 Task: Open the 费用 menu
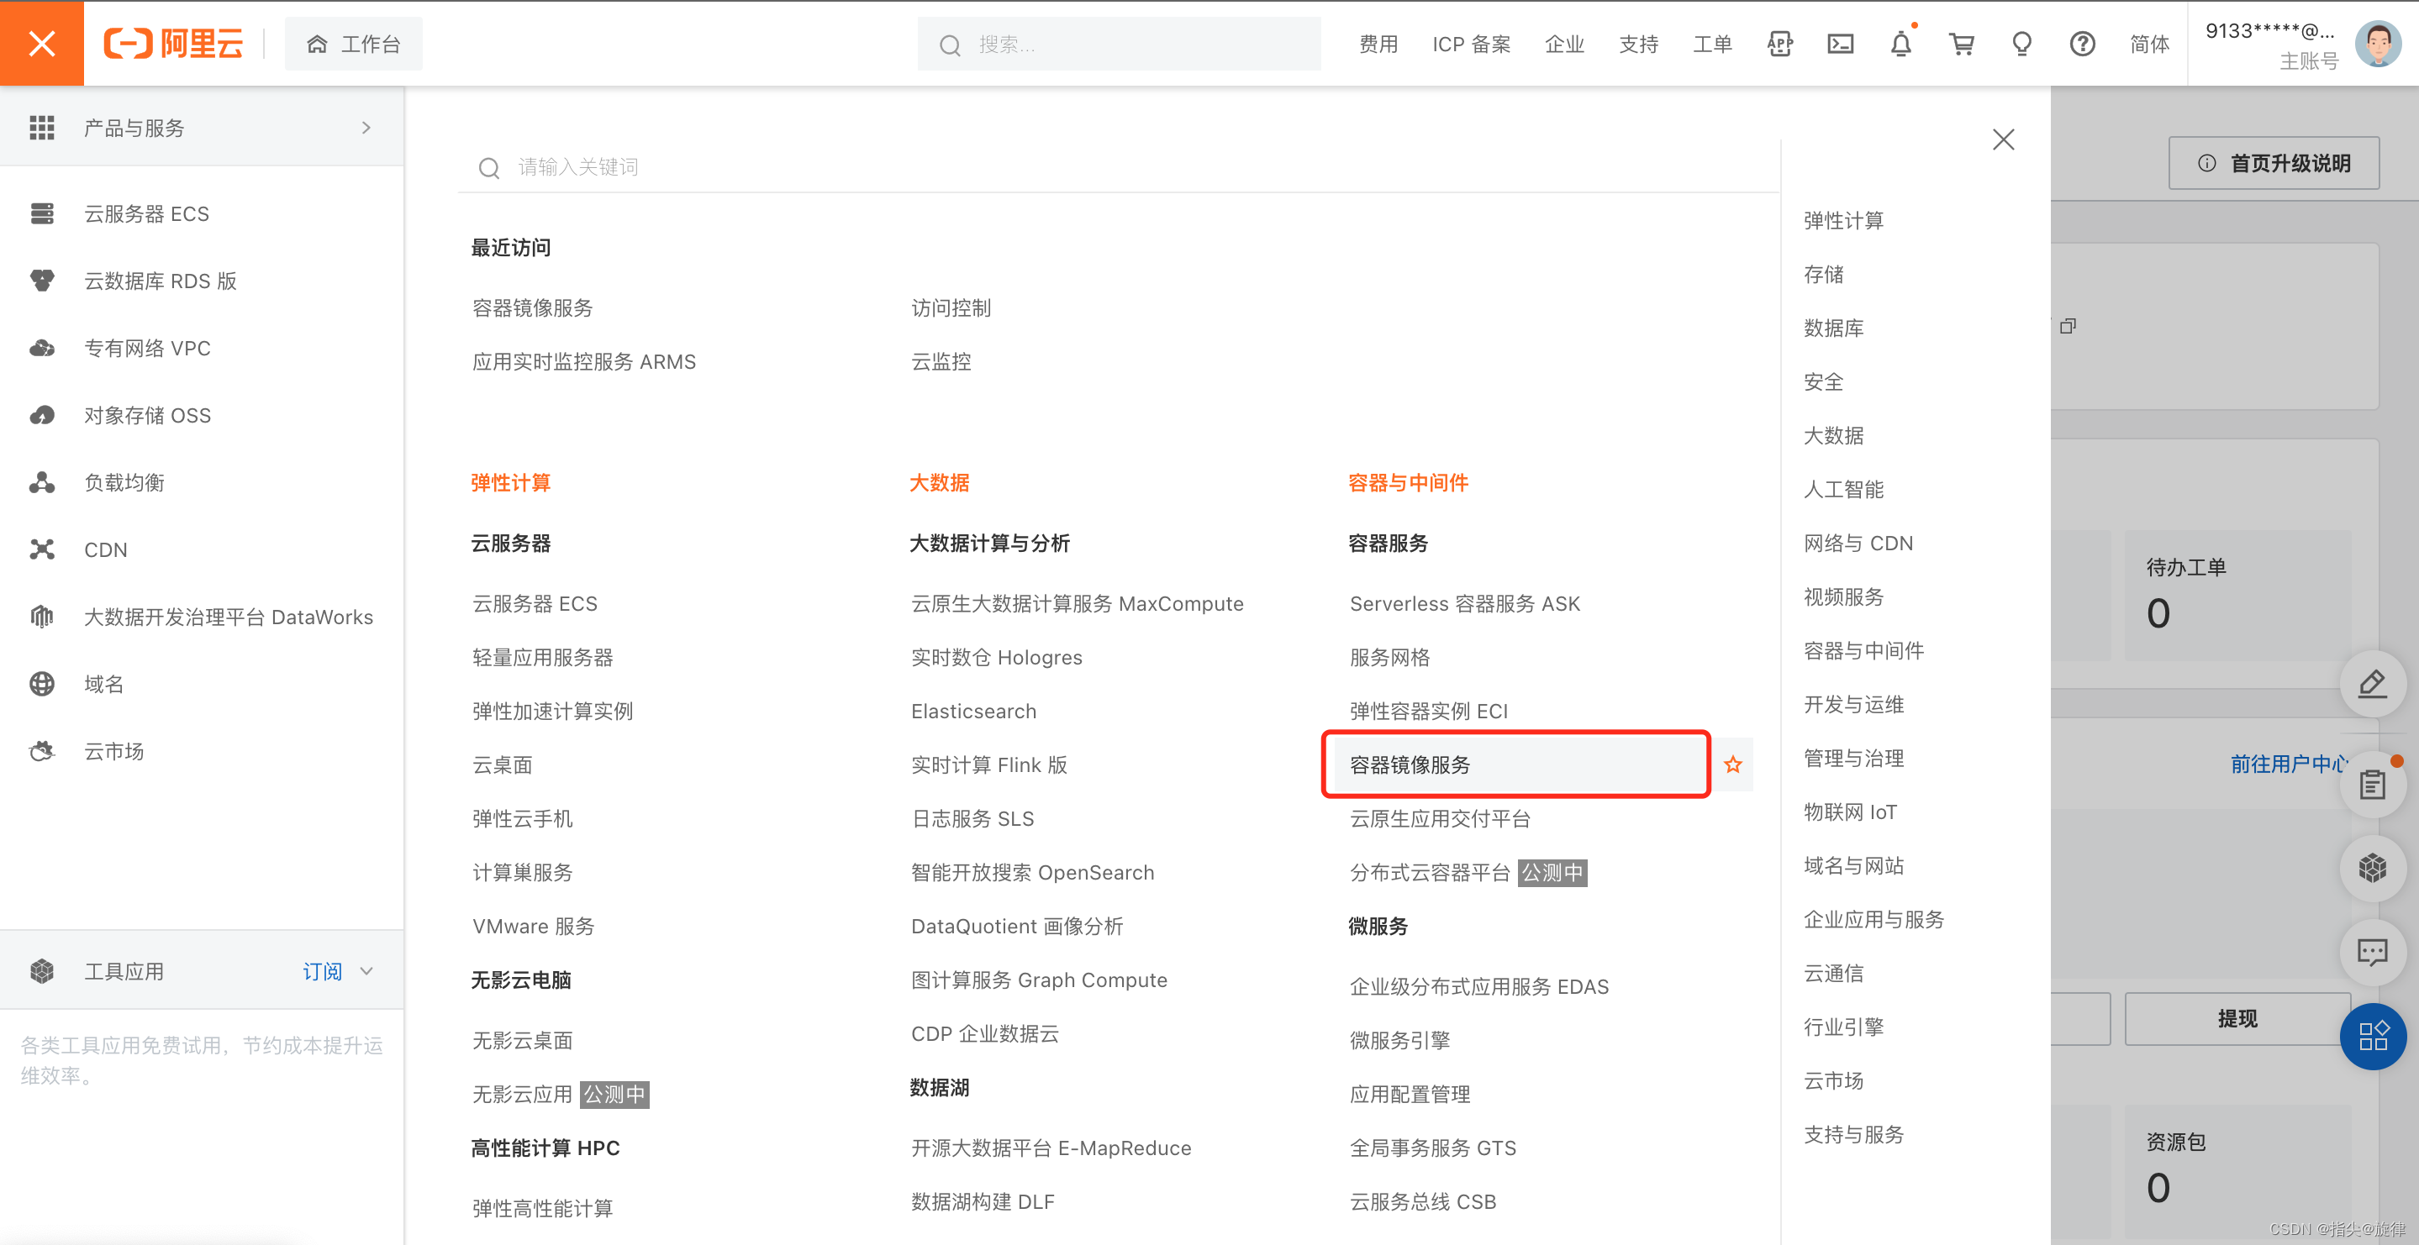pos(1378,45)
